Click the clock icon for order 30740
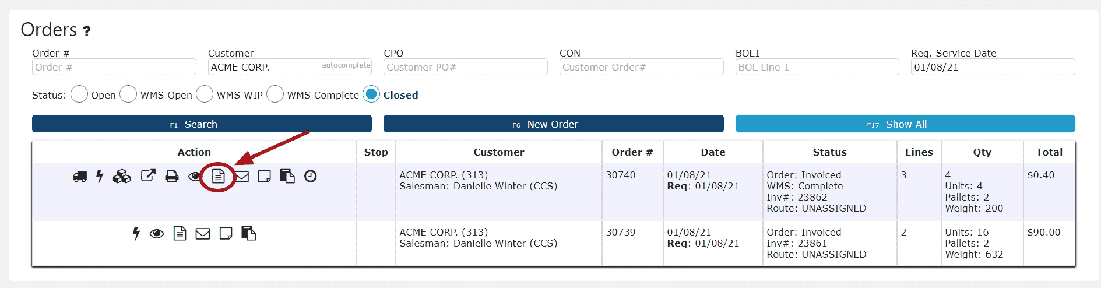 pyautogui.click(x=311, y=176)
